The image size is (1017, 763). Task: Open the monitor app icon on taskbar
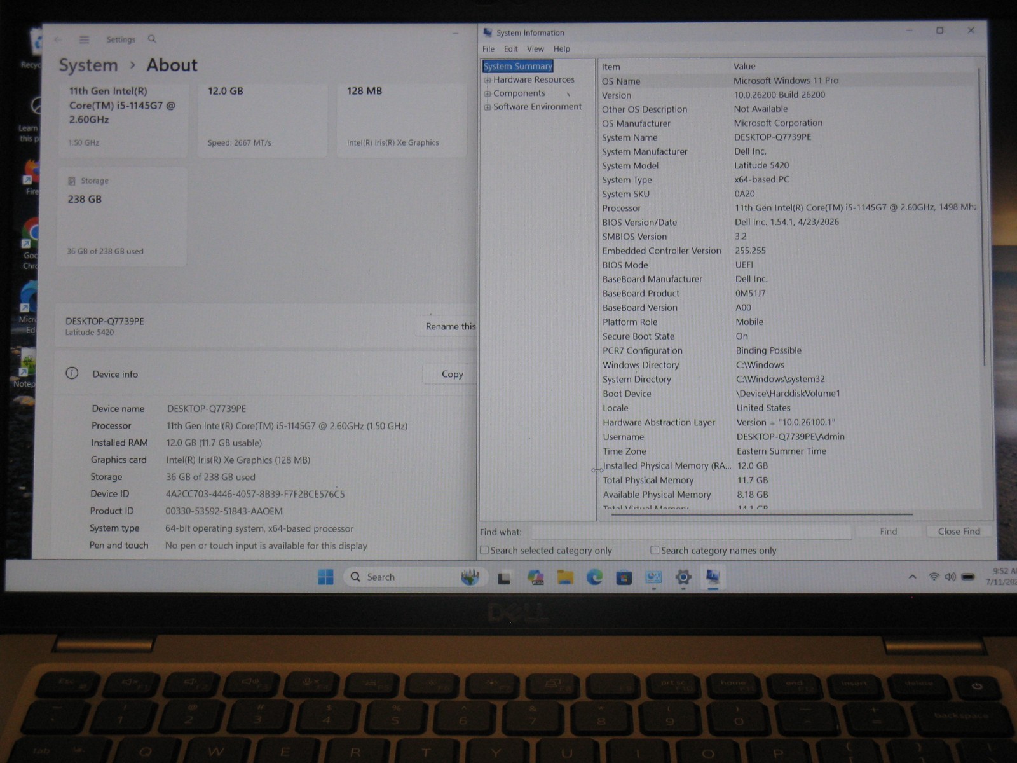pyautogui.click(x=653, y=577)
